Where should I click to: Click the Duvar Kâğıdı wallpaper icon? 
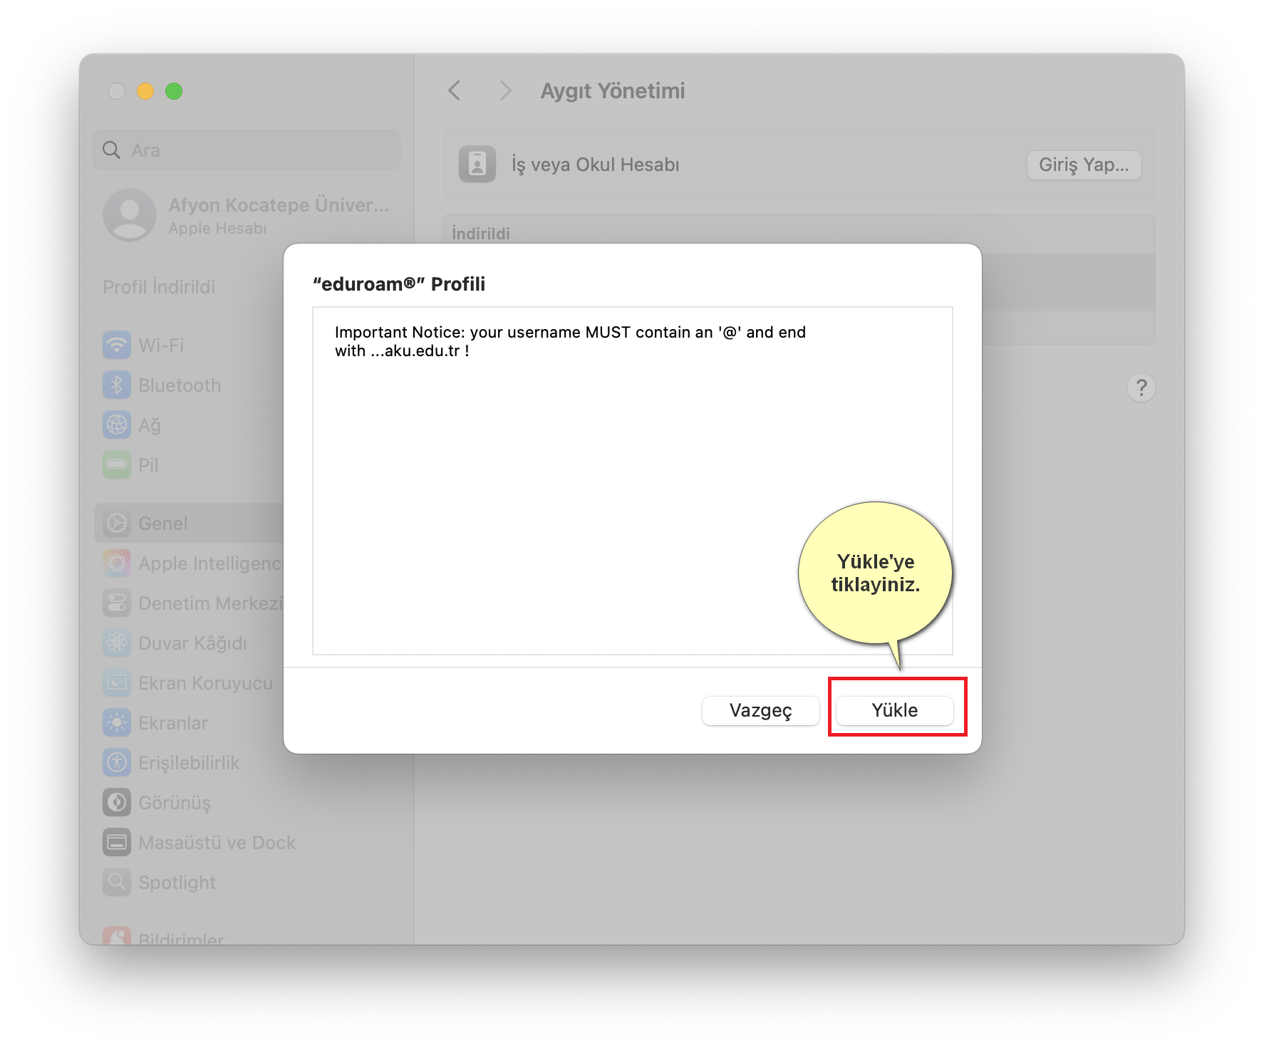[117, 643]
